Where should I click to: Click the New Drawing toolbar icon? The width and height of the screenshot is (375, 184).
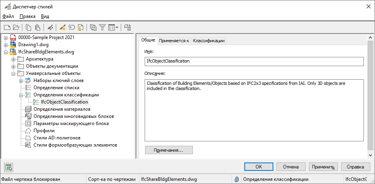[7, 27]
